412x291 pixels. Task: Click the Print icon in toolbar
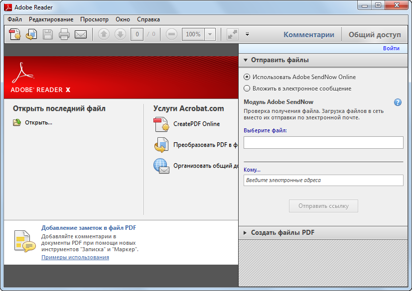click(64, 34)
